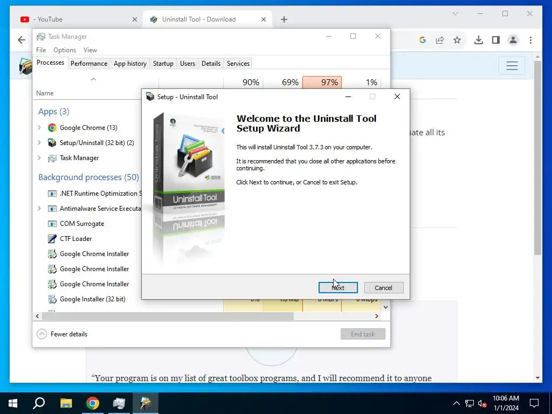Expand the Setup/Uninstall (32 bit) process group

click(39, 142)
